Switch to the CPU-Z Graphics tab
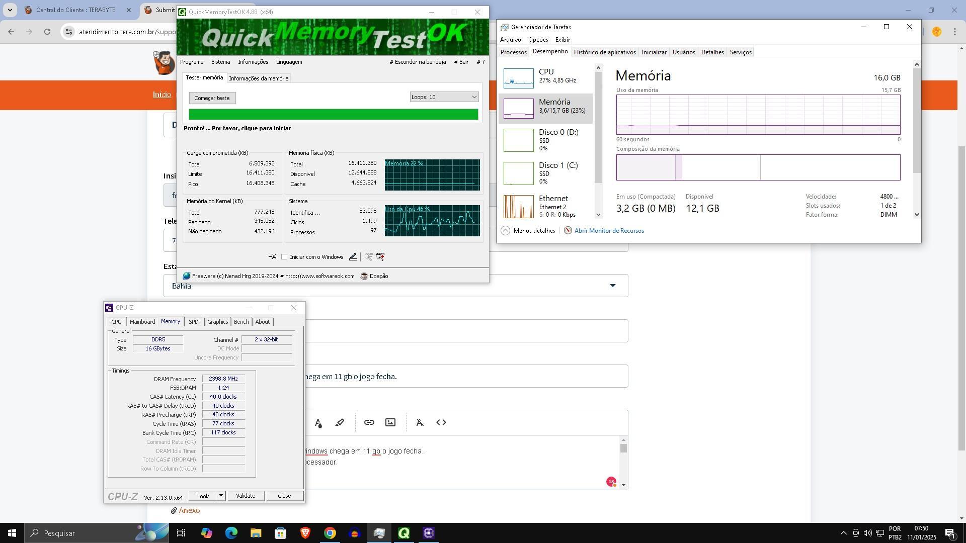 coord(217,322)
